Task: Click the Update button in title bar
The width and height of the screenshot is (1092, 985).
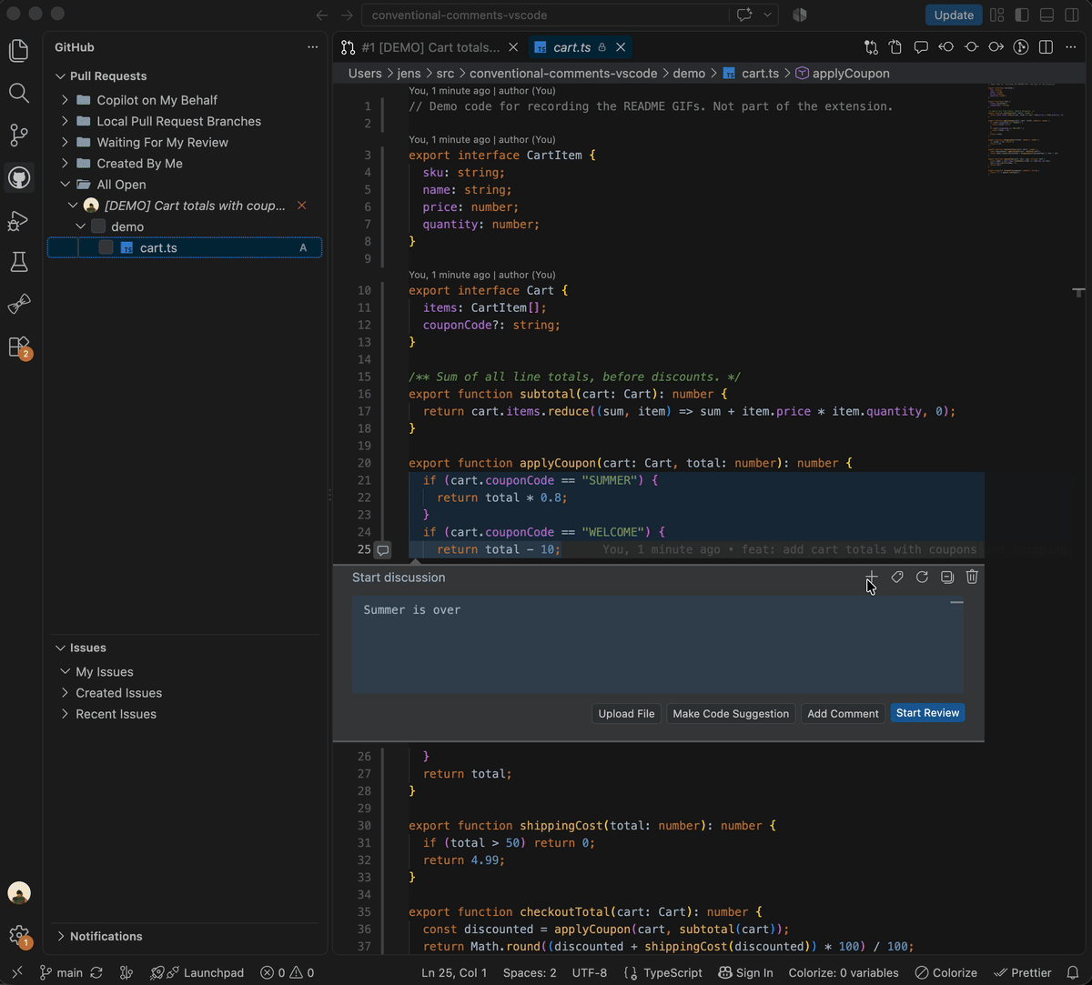Action: pos(954,15)
